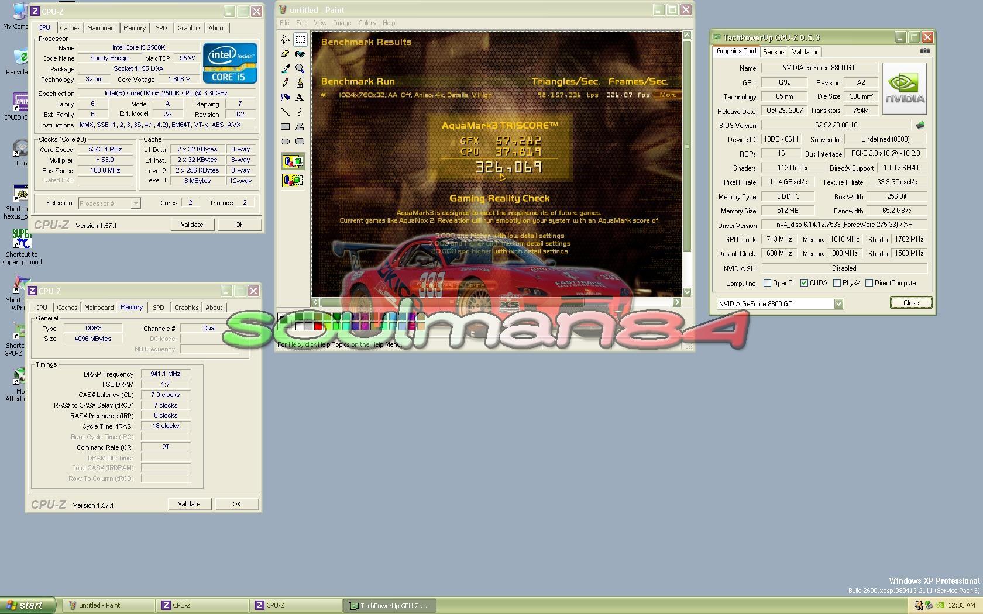Open About tab in top CPU-Z window
Screen dimensions: 983x614
tap(217, 28)
